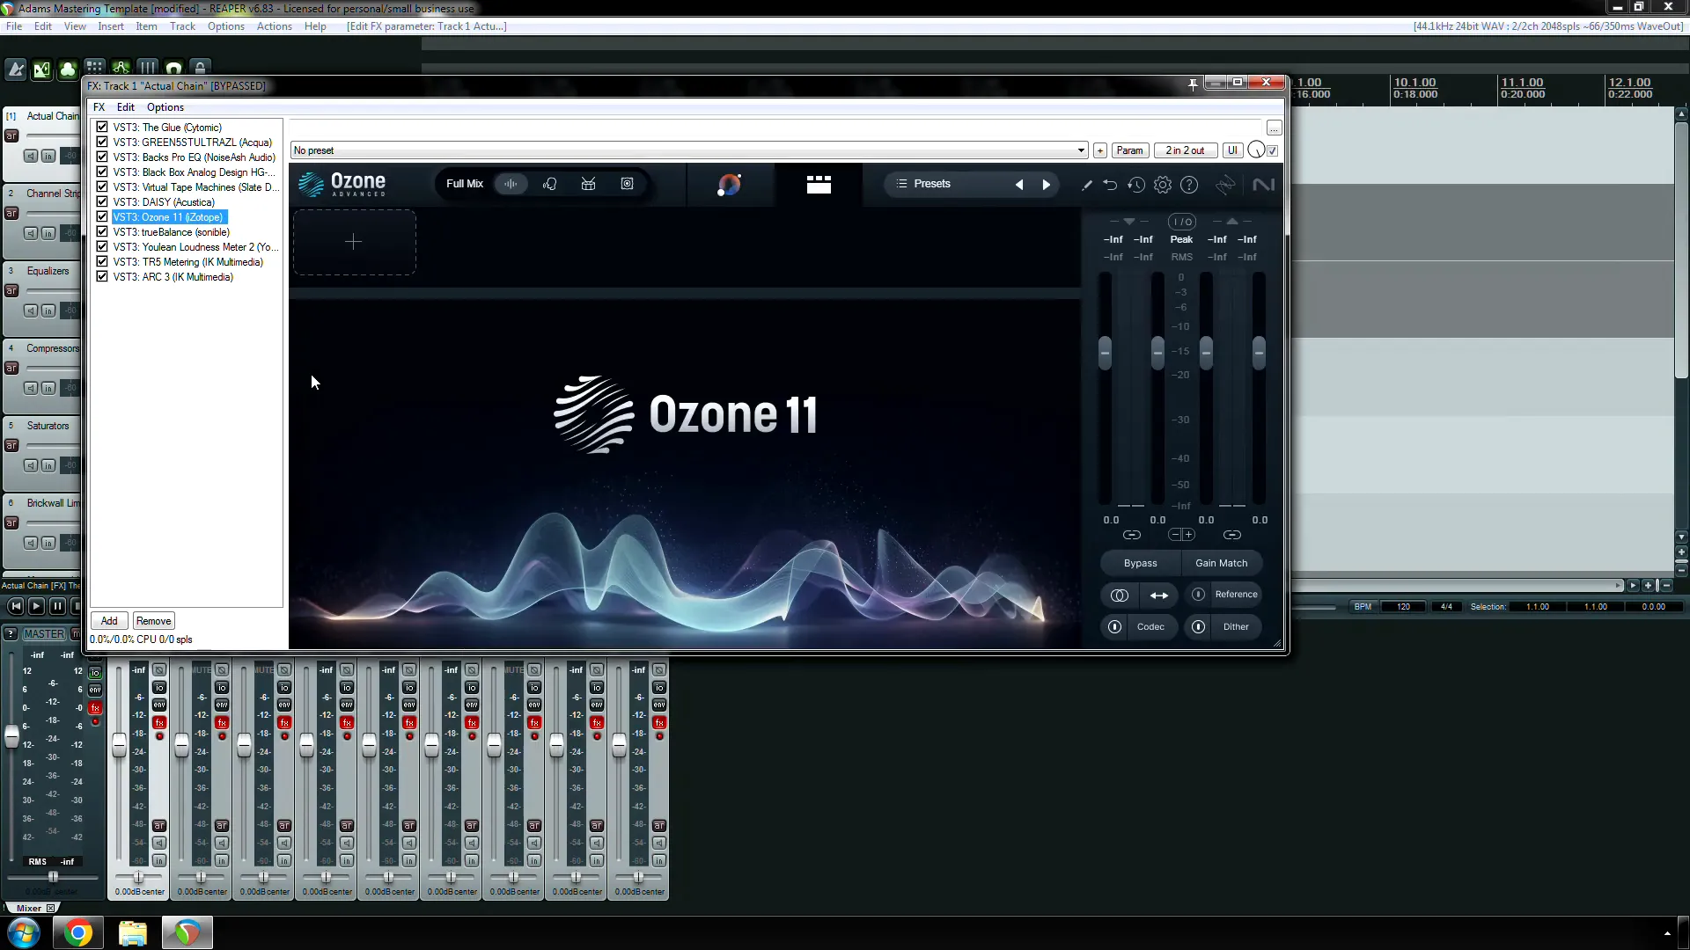This screenshot has height=950, width=1690.
Task: Click the Imager module icon in Ozone toolbar
Action: pos(628,183)
